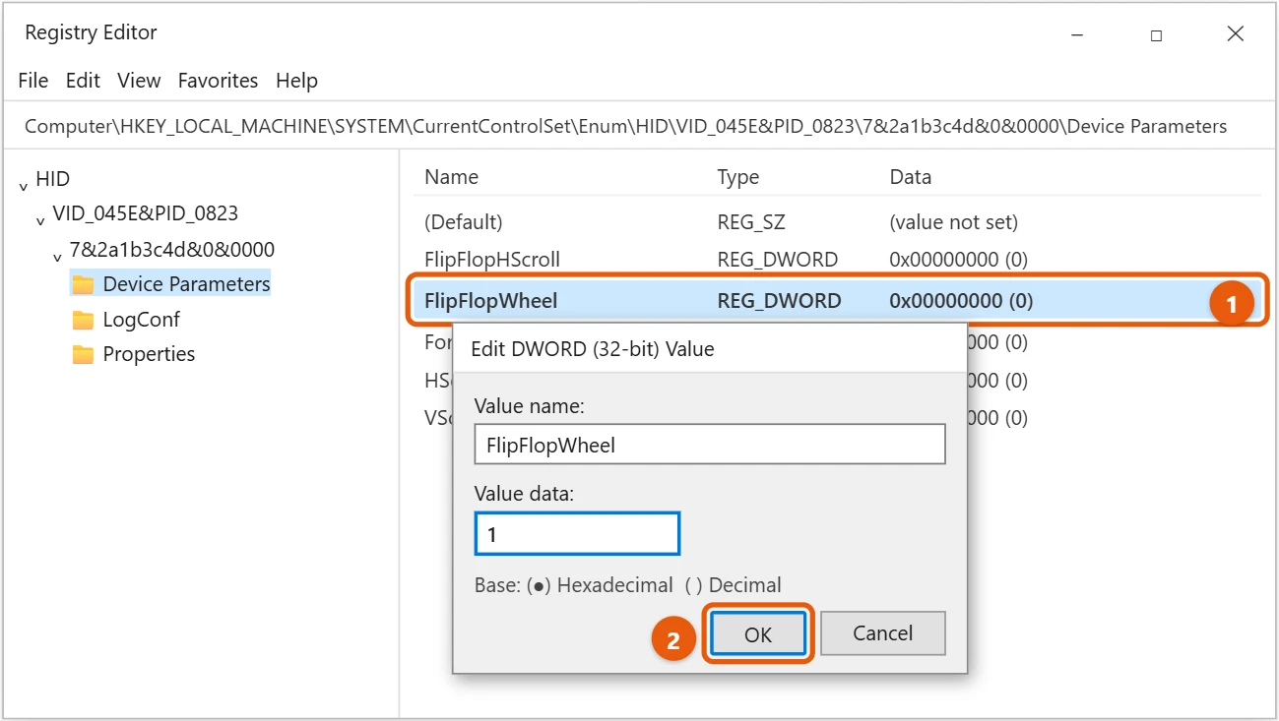Click the Device Parameters folder icon
This screenshot has height=721, width=1279.
pos(83,284)
